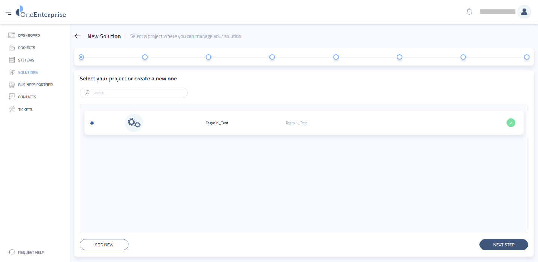Open the Contacts section

click(27, 97)
